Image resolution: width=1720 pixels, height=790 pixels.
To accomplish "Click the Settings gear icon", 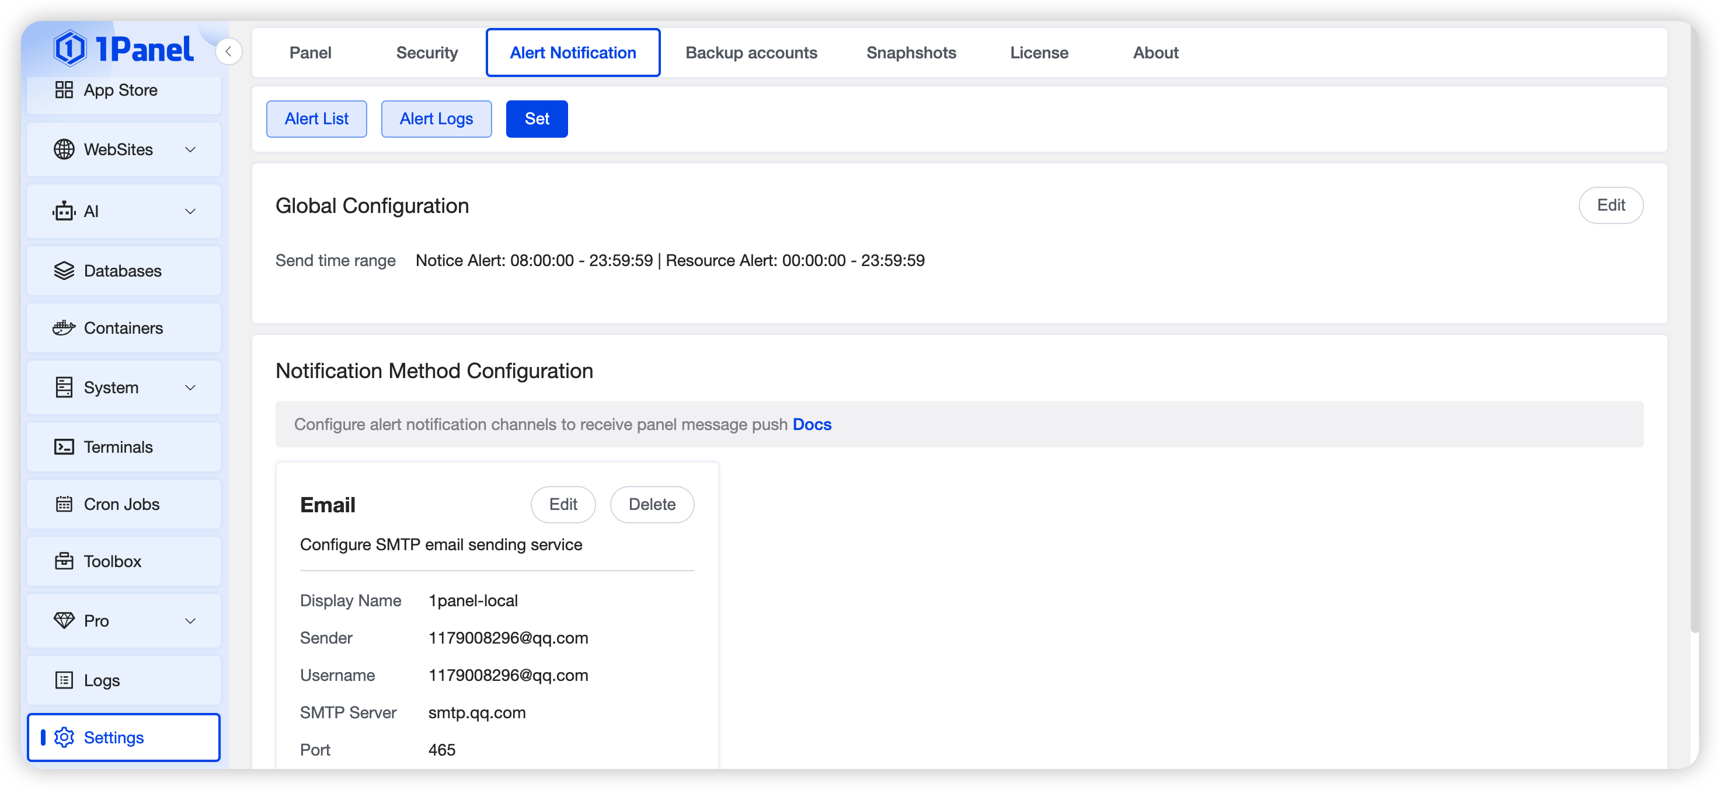I will point(64,737).
